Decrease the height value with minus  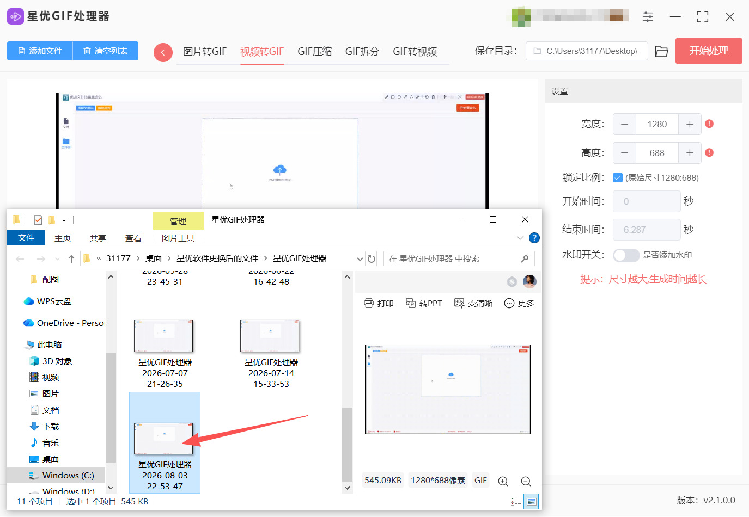pyautogui.click(x=624, y=153)
